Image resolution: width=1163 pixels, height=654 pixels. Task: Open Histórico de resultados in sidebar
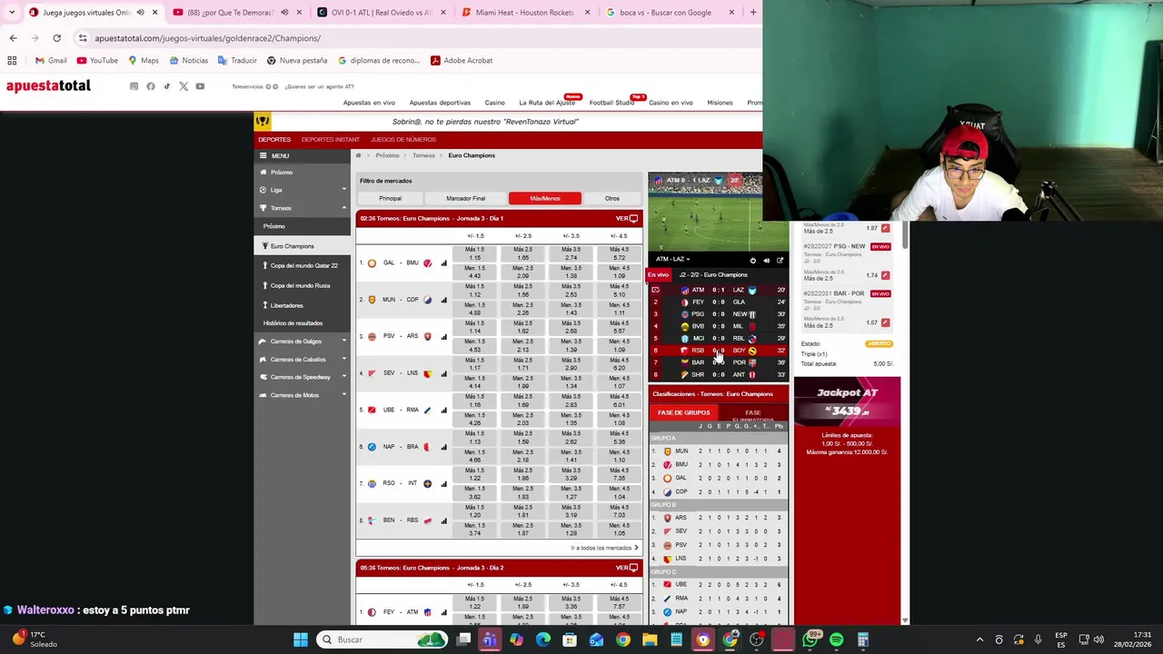(293, 323)
